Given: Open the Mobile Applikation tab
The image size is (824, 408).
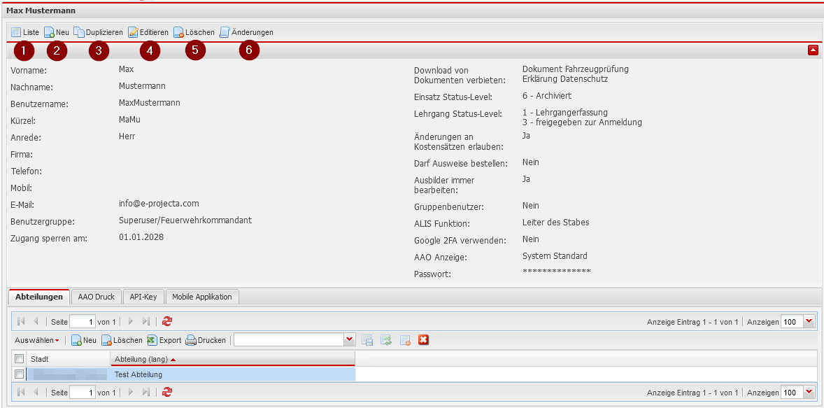Looking at the screenshot, I should 201,297.
